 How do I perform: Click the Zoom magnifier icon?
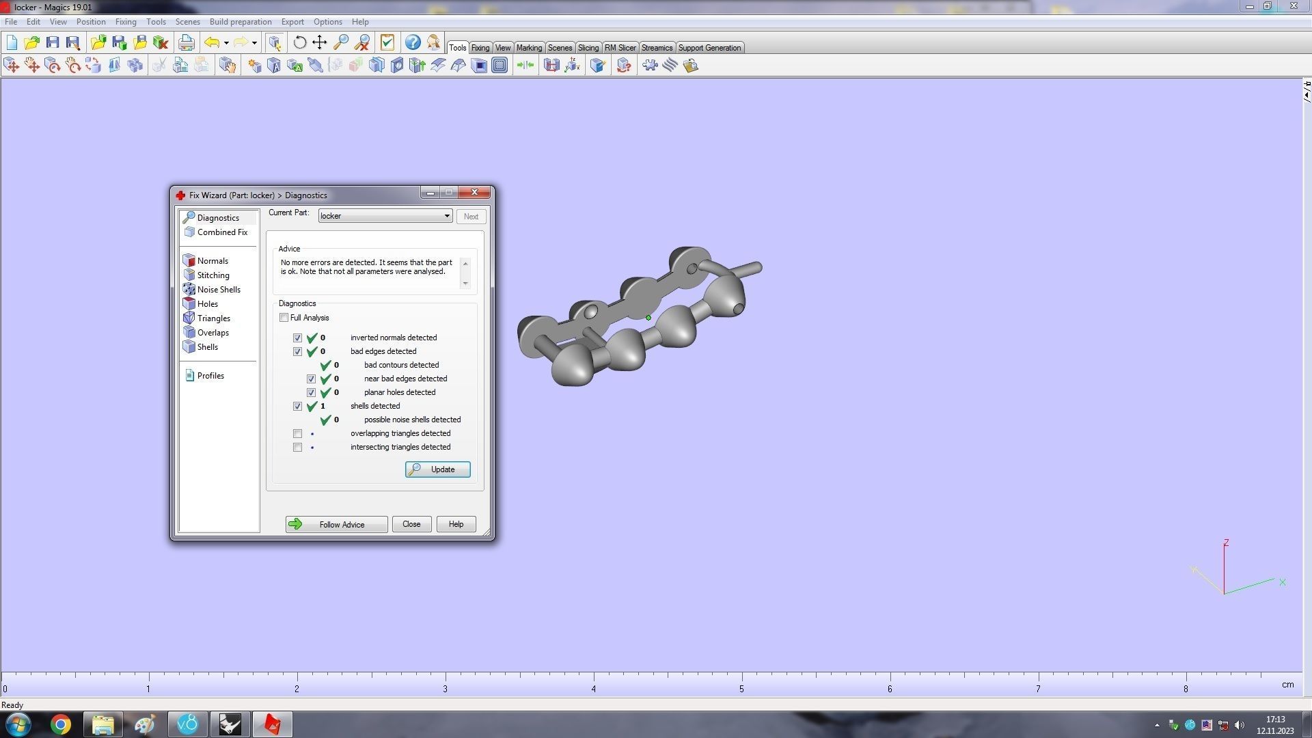click(340, 42)
